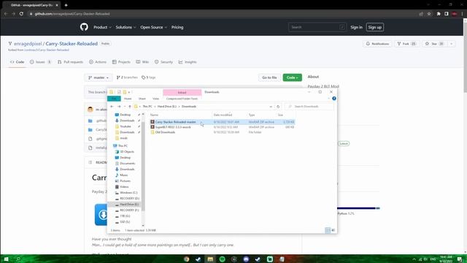
Task: Open Product dropdown in GitHub header
Action: click(x=102, y=27)
